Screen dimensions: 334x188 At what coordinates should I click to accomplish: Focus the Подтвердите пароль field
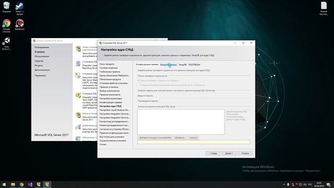click(x=205, y=101)
